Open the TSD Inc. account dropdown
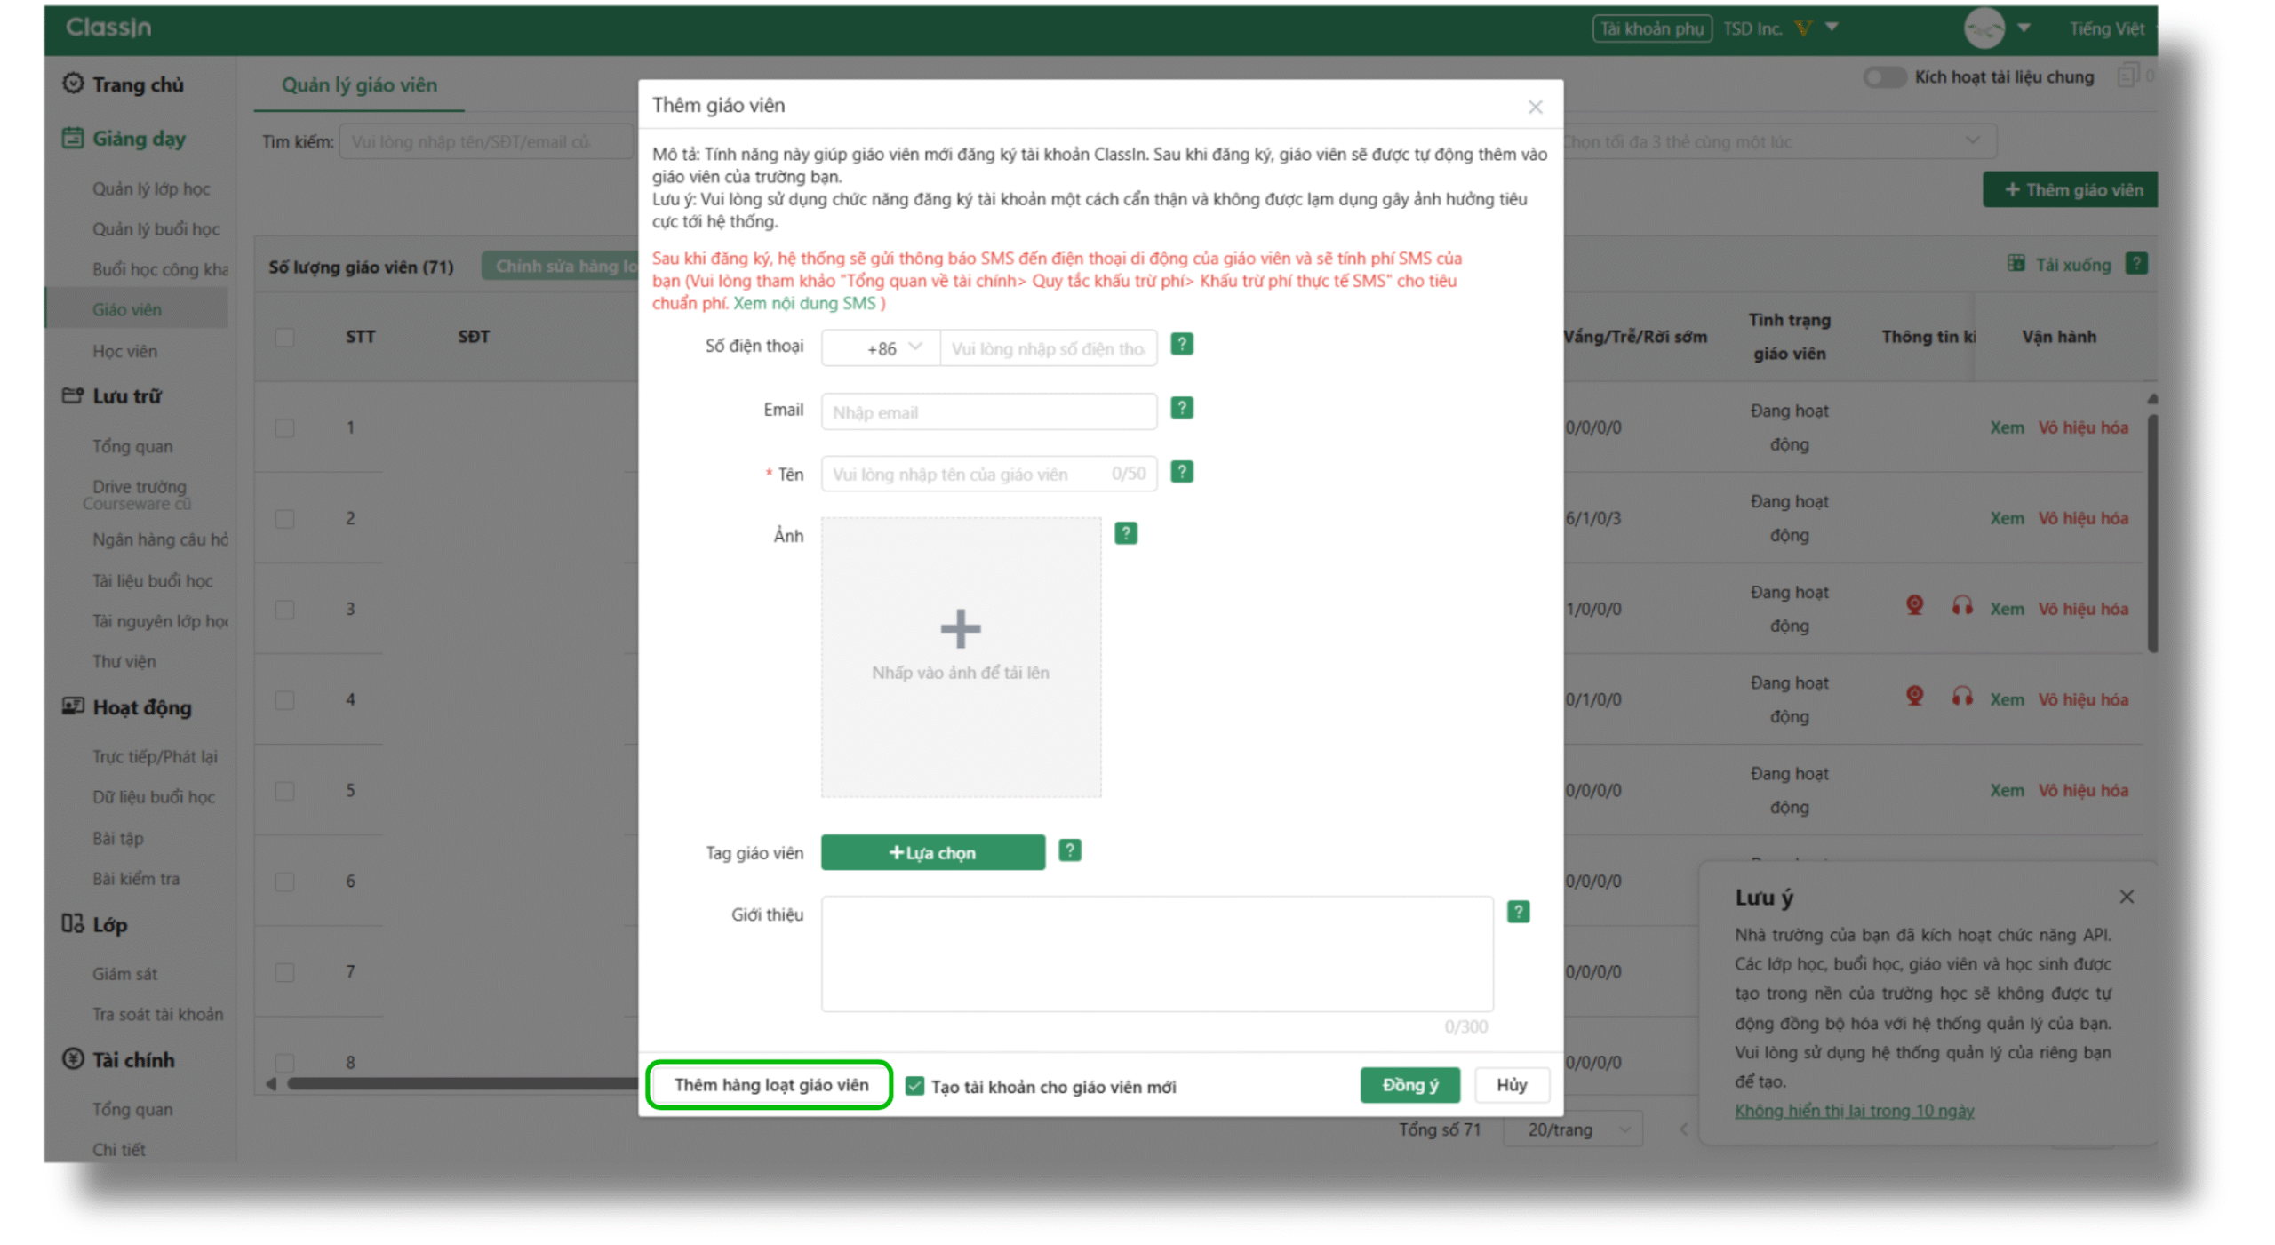Image resolution: width=2275 pixels, height=1245 pixels. 1831,28
